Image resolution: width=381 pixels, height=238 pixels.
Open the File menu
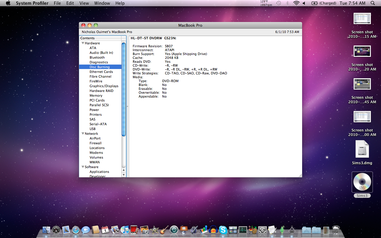[57, 3]
